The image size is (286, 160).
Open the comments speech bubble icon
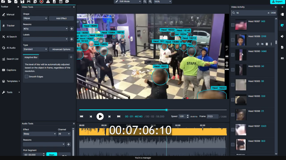point(67,1)
